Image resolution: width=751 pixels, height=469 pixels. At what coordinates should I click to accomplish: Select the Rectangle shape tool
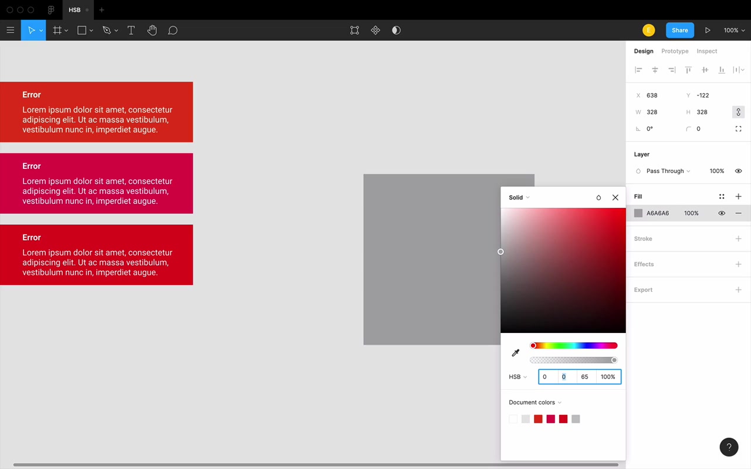tap(82, 30)
